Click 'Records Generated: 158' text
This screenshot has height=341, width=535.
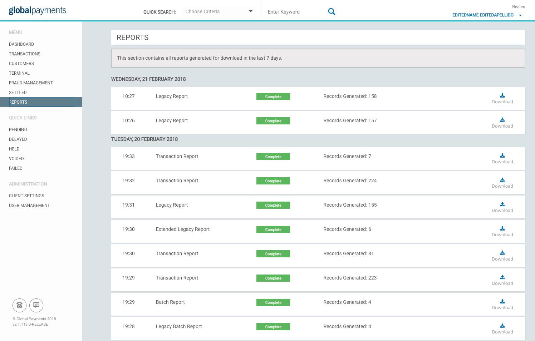[x=350, y=96]
